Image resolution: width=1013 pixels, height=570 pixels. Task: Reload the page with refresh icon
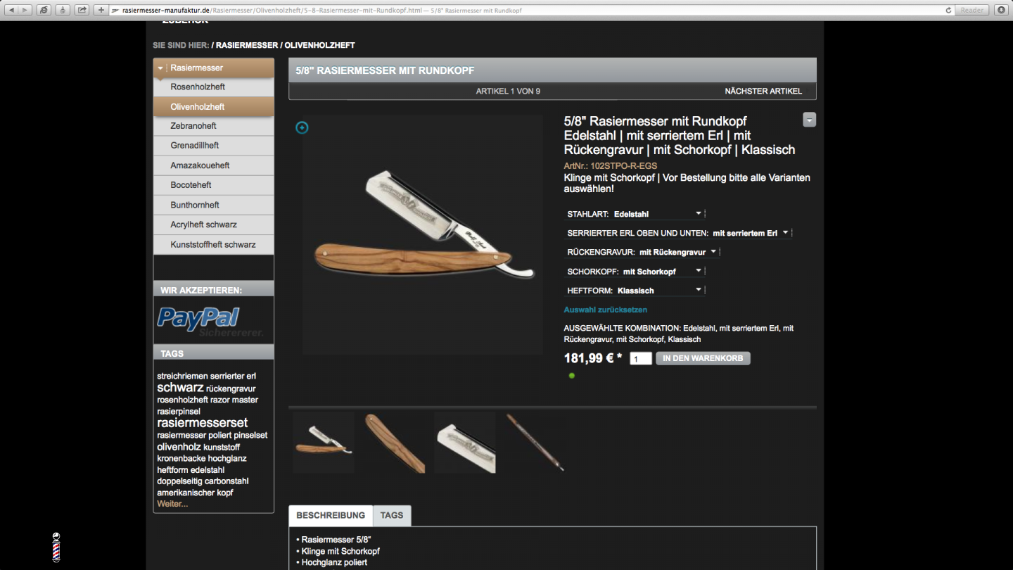(x=949, y=10)
